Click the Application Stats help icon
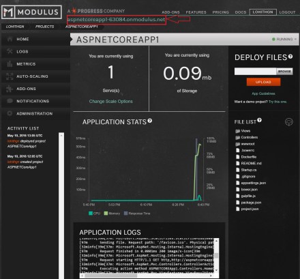The image size is (300, 279). click(x=150, y=121)
